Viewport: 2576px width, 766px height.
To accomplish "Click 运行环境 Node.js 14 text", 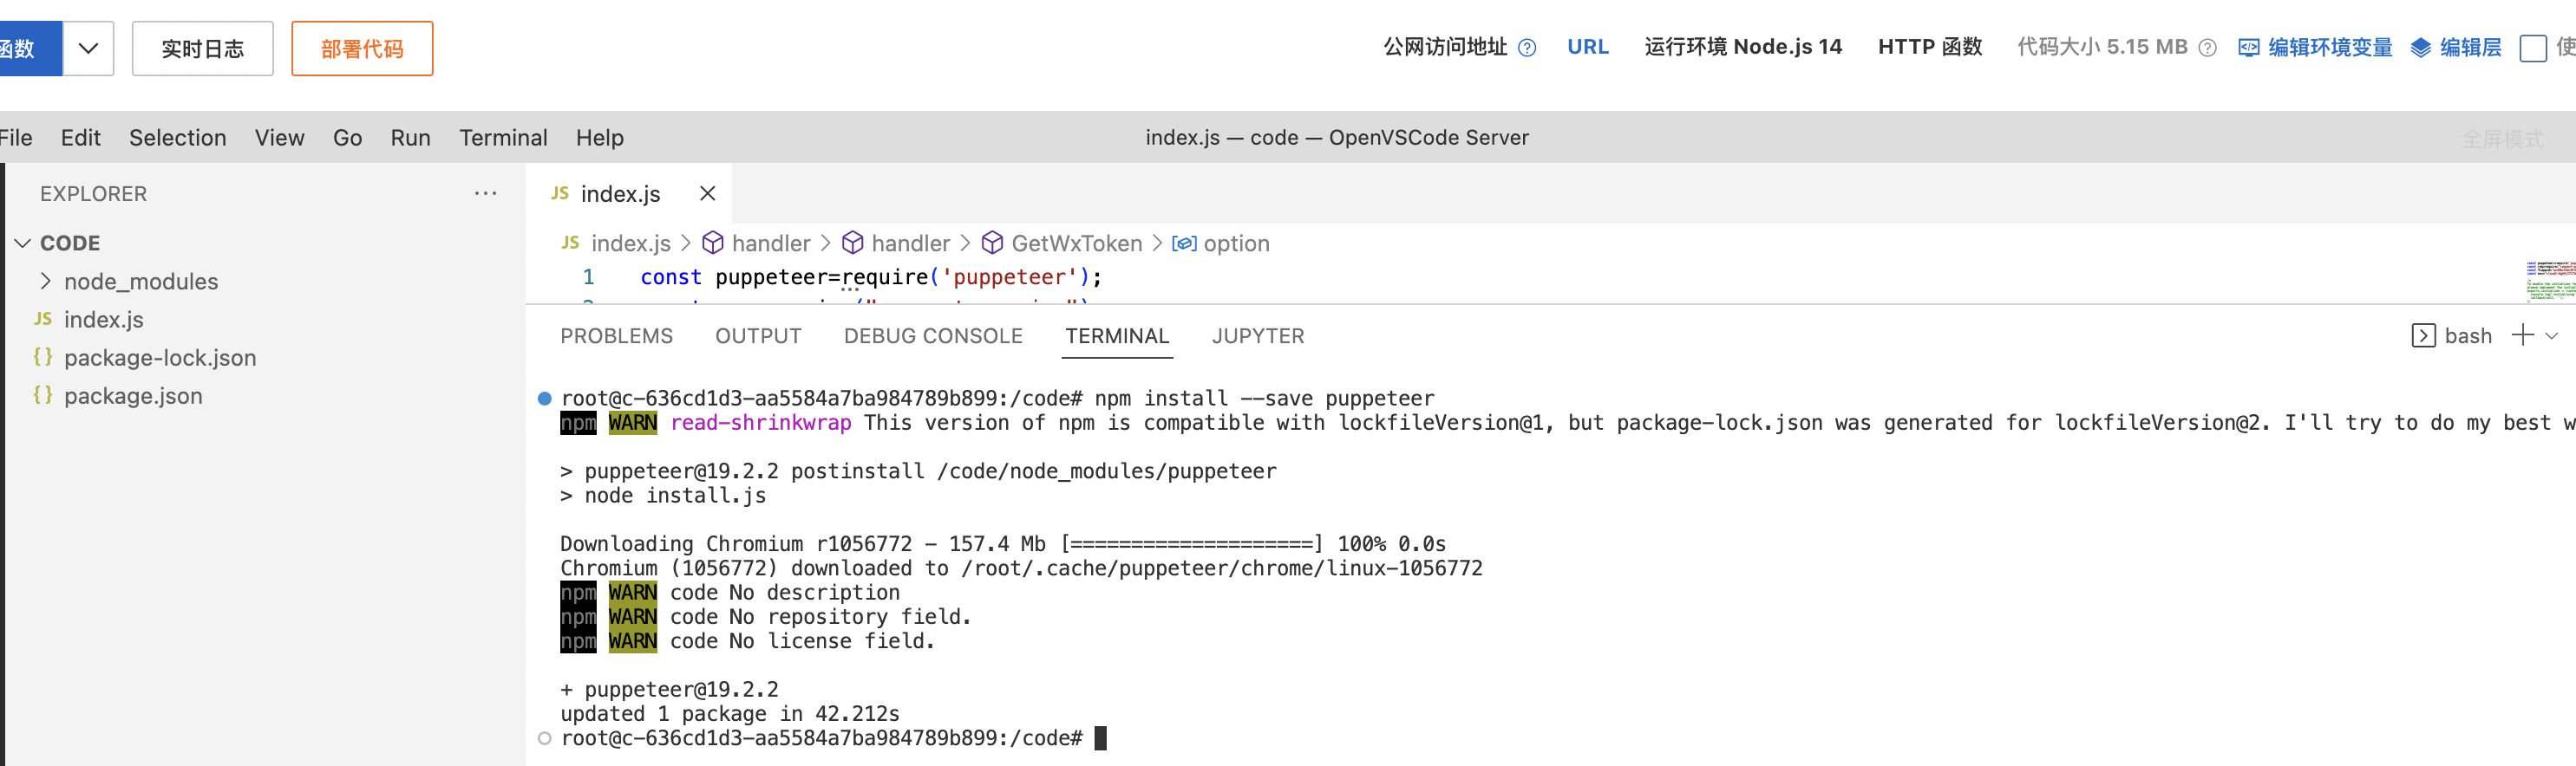I will [1743, 47].
